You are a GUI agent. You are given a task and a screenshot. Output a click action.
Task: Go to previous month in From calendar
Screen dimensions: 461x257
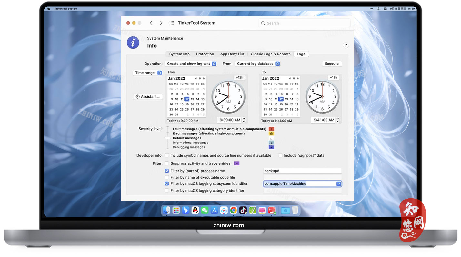[x=195, y=78]
